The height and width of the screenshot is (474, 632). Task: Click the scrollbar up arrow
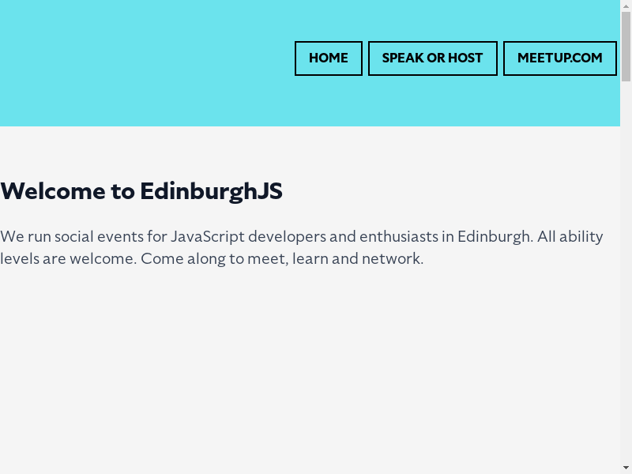click(x=626, y=6)
